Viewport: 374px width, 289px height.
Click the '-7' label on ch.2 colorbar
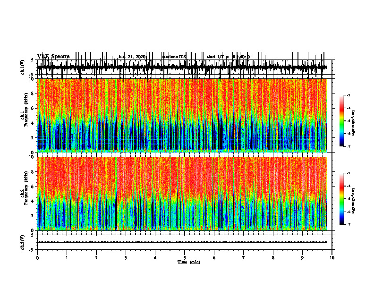pyautogui.click(x=348, y=224)
